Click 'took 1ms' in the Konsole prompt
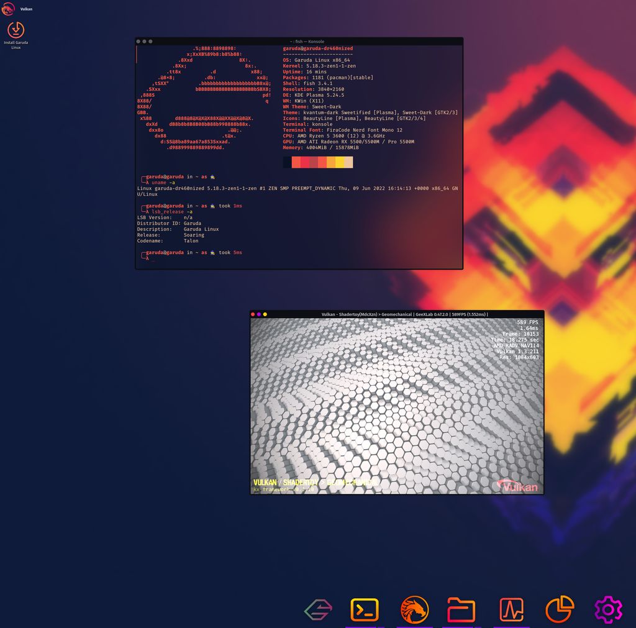Image resolution: width=636 pixels, height=628 pixels. pyautogui.click(x=230, y=206)
